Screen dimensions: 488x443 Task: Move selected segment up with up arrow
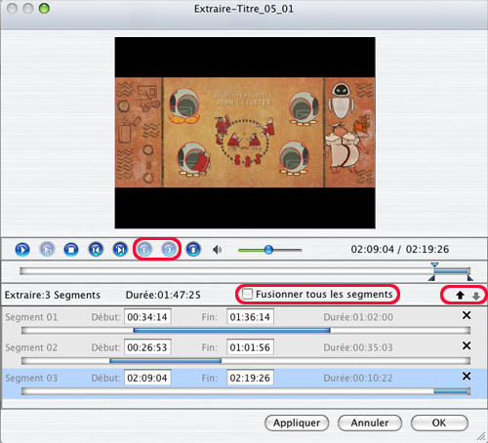click(460, 296)
